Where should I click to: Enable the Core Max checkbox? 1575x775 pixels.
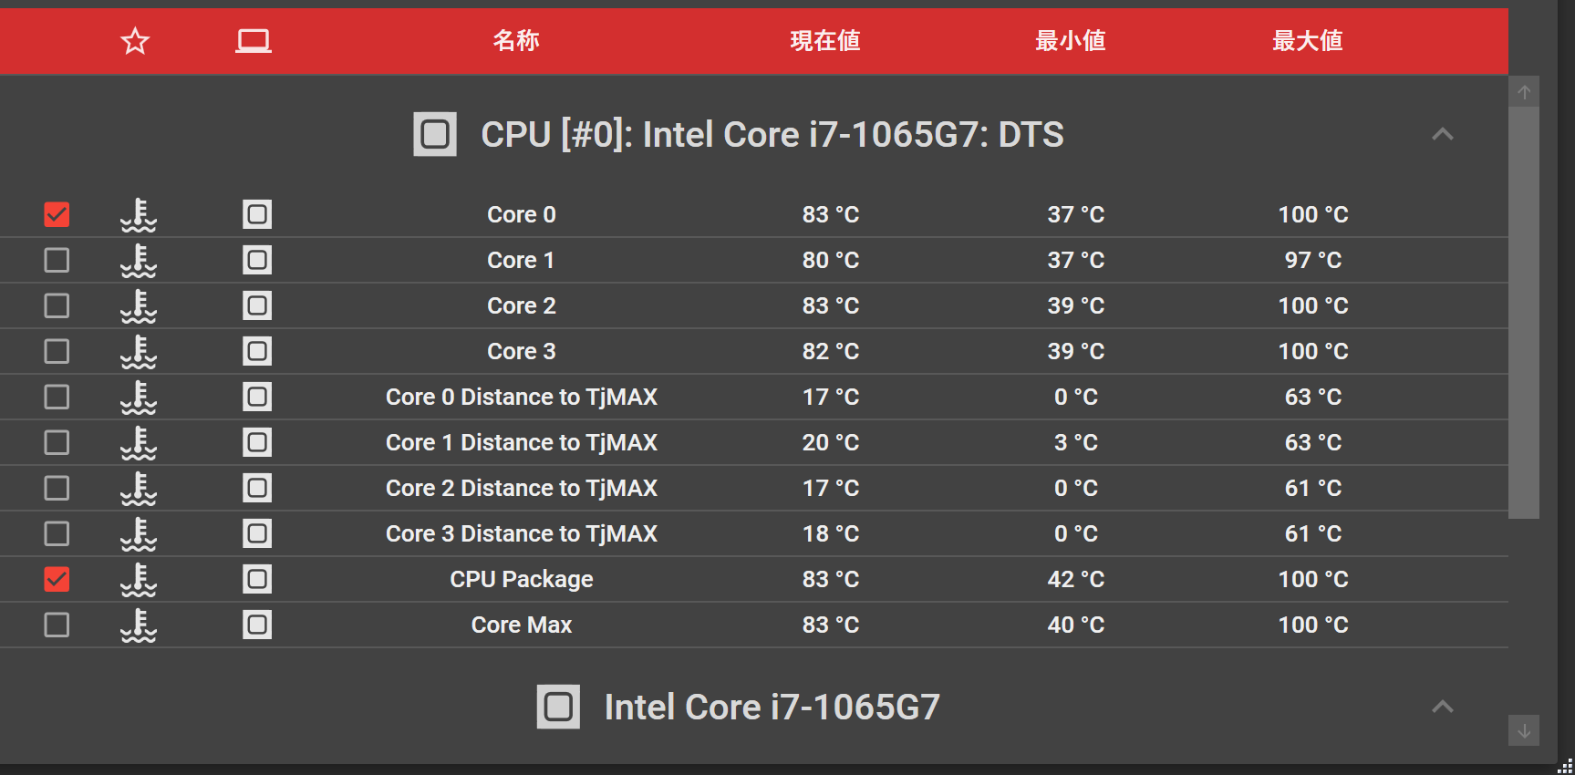pyautogui.click(x=57, y=625)
